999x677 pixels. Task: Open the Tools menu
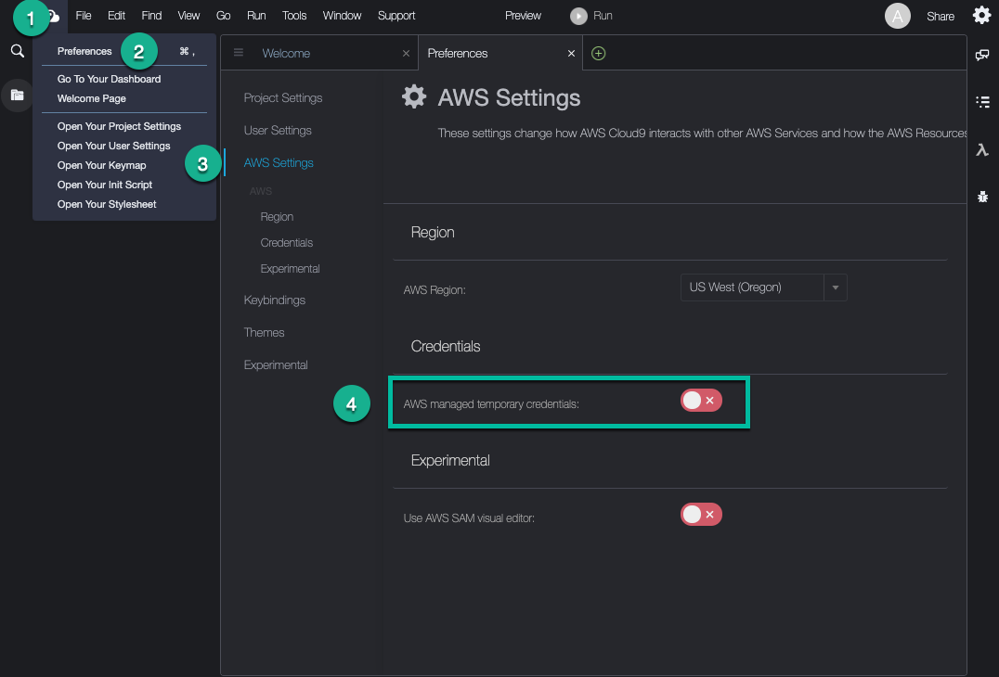294,16
